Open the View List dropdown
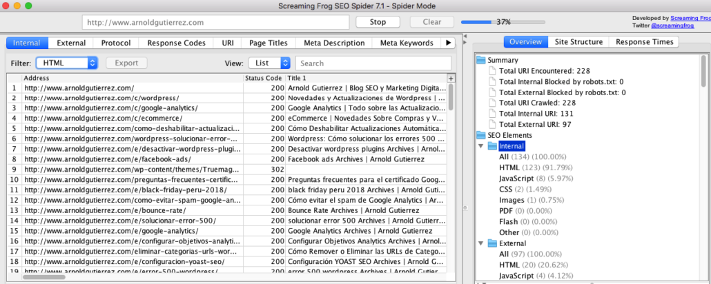Screen dimensions: 711x284 (269, 63)
